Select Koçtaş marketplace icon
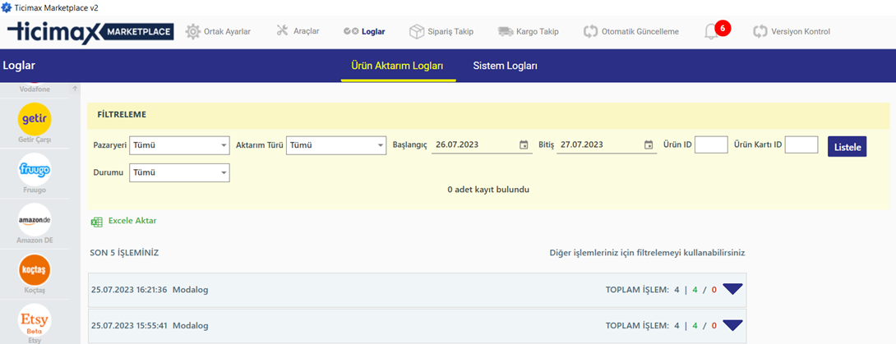 click(35, 270)
